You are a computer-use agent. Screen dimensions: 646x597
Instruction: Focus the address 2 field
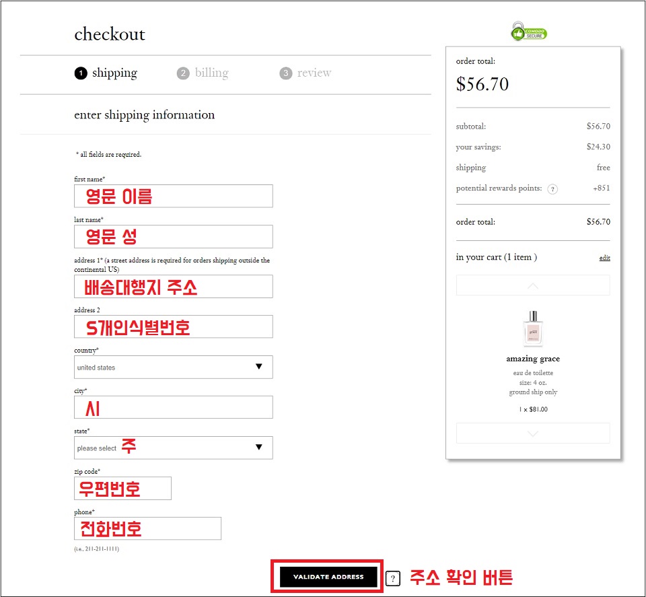(174, 326)
